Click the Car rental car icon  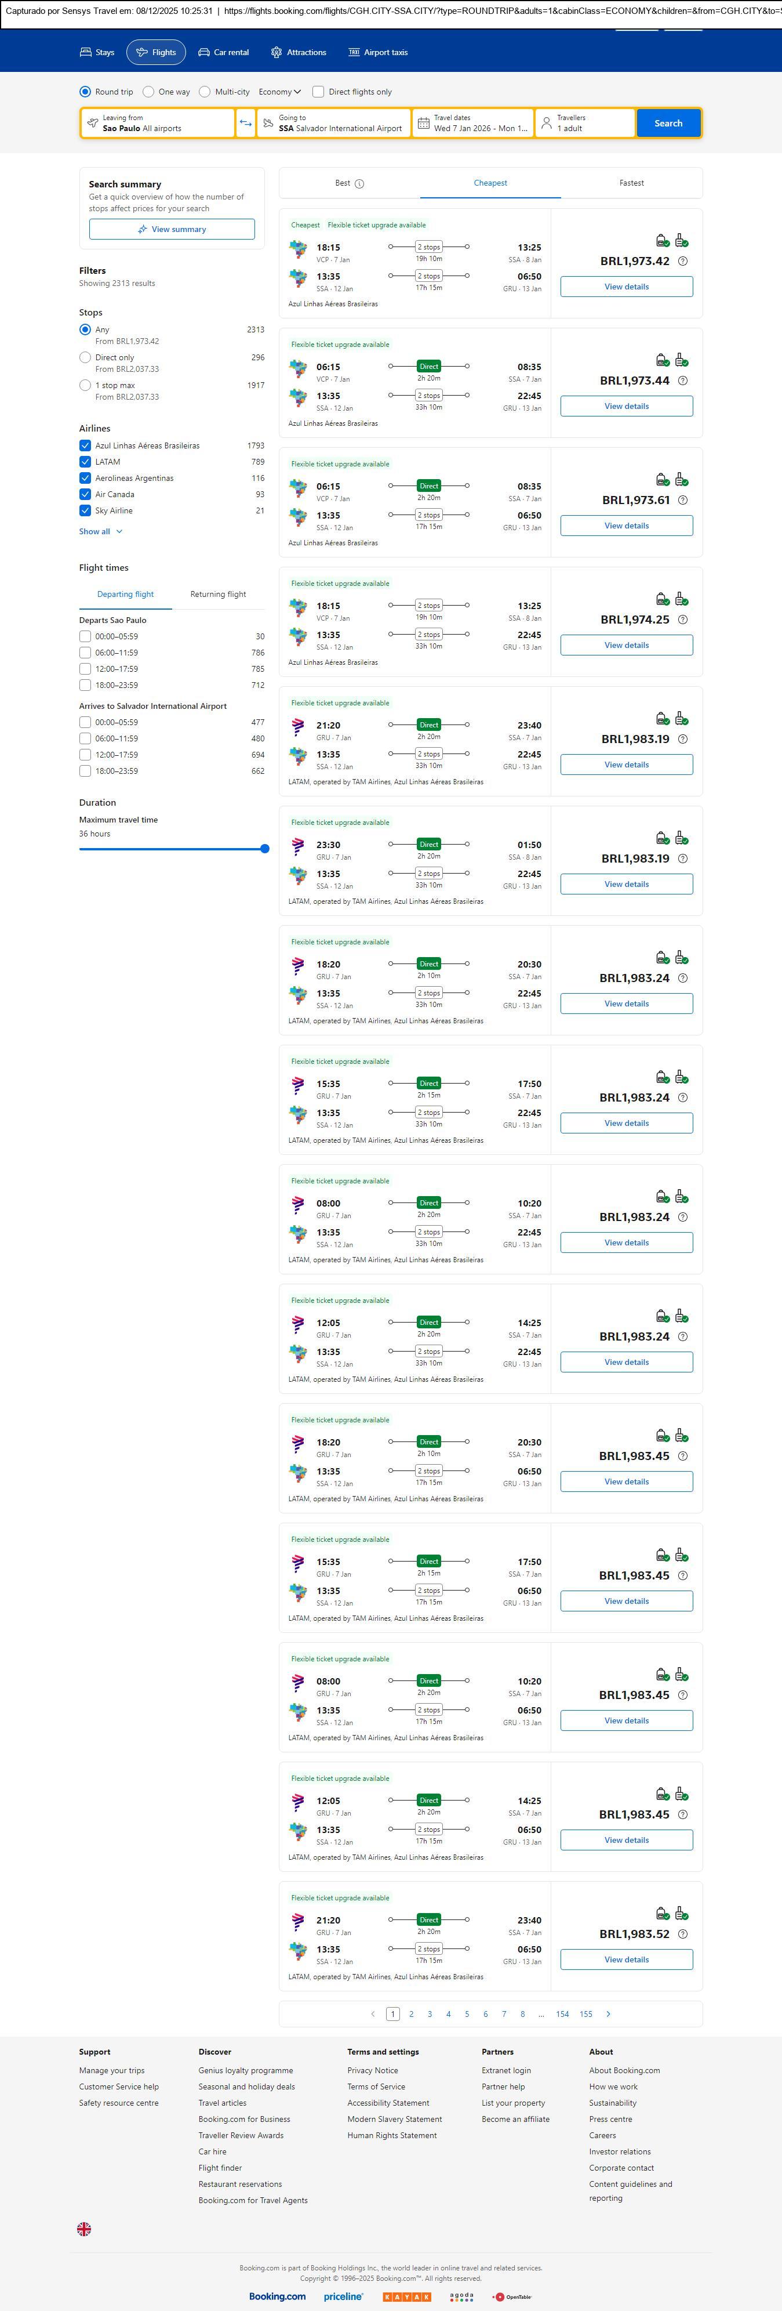[x=205, y=53]
